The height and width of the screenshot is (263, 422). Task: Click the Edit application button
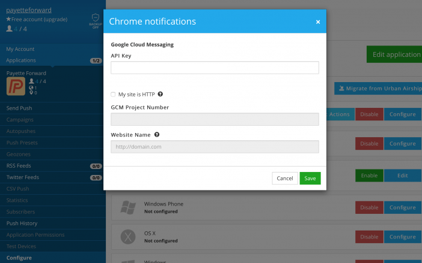[x=394, y=55]
